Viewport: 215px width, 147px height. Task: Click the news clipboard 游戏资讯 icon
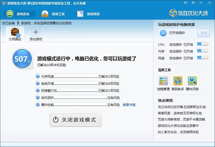80,14
